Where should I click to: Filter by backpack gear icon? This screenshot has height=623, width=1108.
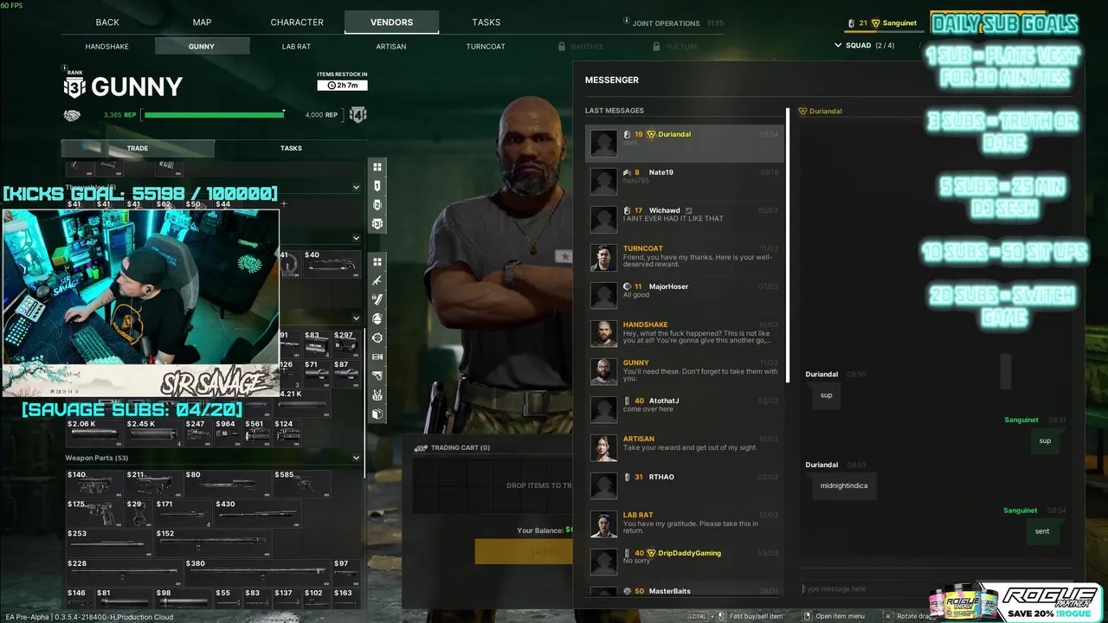coord(377,395)
